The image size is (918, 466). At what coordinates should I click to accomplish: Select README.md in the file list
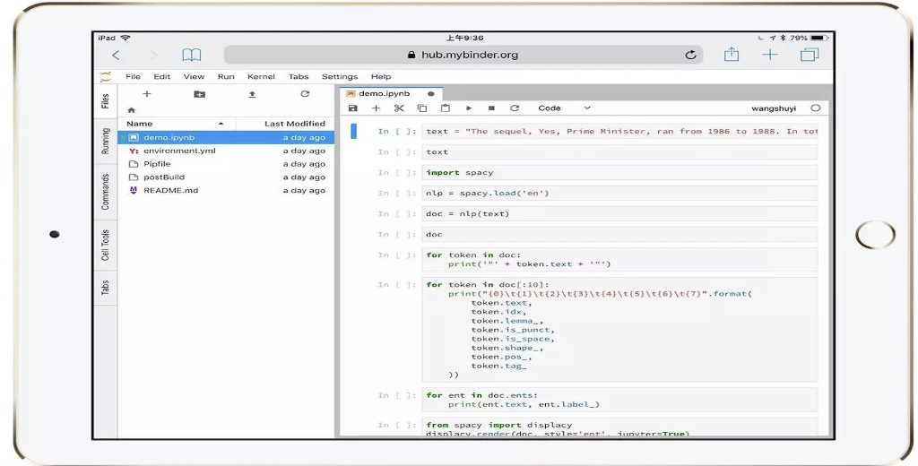coord(227,190)
